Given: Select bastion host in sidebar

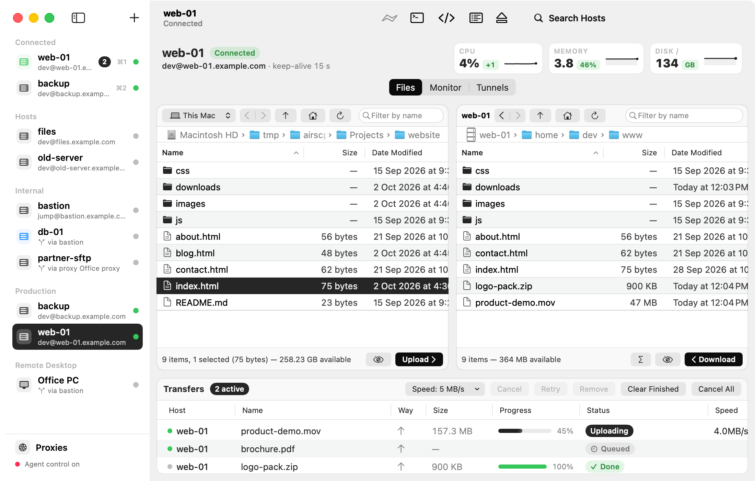Looking at the screenshot, I should coord(78,210).
